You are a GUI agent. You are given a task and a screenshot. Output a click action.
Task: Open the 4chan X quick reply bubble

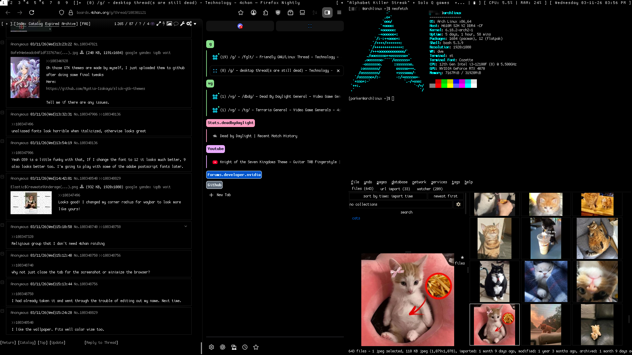(176, 24)
